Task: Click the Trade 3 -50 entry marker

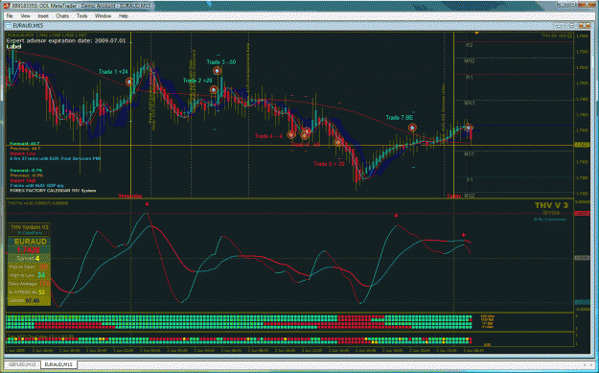Action: (x=217, y=71)
